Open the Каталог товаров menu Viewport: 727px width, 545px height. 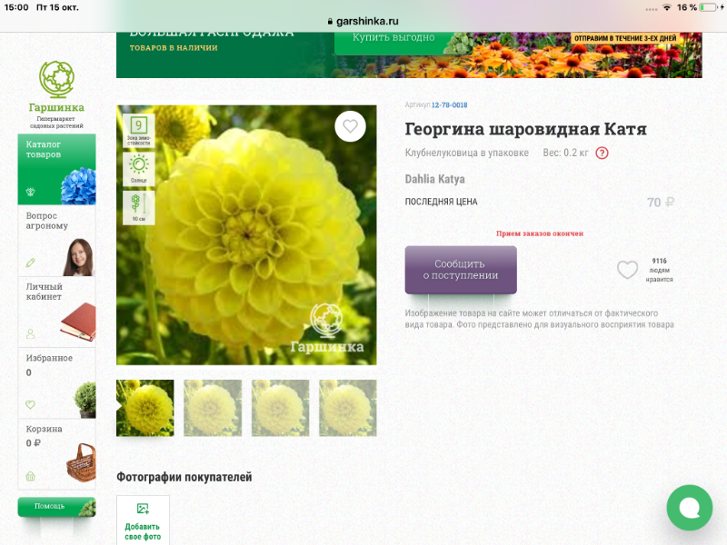[56, 170]
